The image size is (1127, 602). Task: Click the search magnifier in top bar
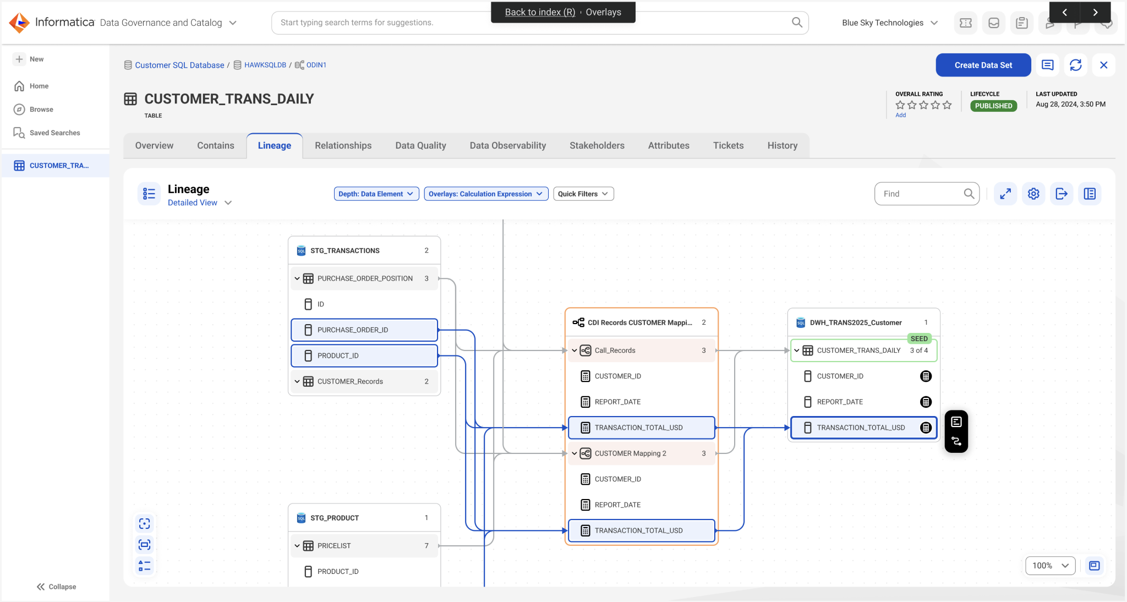point(797,23)
